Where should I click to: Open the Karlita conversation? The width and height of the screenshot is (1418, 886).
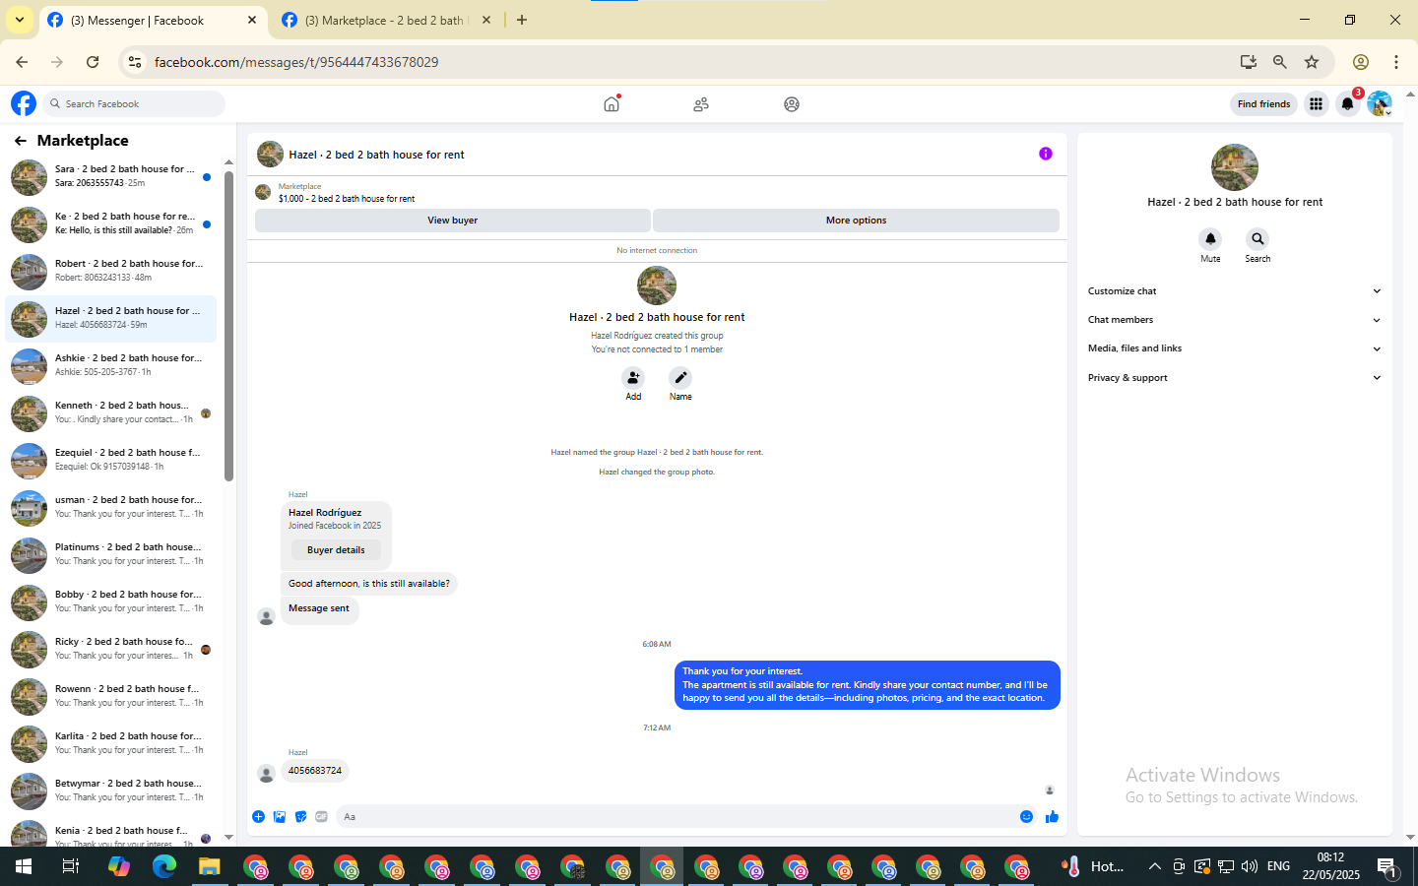tap(110, 744)
